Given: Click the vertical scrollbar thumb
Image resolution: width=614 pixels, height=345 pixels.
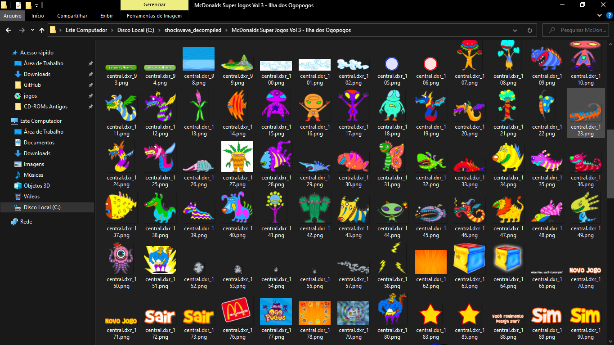Looking at the screenshot, I should (610, 164).
